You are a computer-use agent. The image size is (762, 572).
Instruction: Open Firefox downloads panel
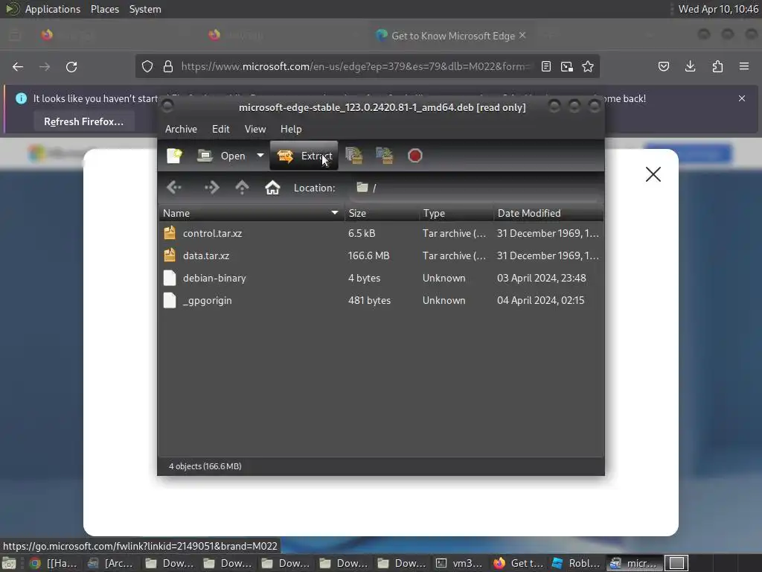click(690, 66)
